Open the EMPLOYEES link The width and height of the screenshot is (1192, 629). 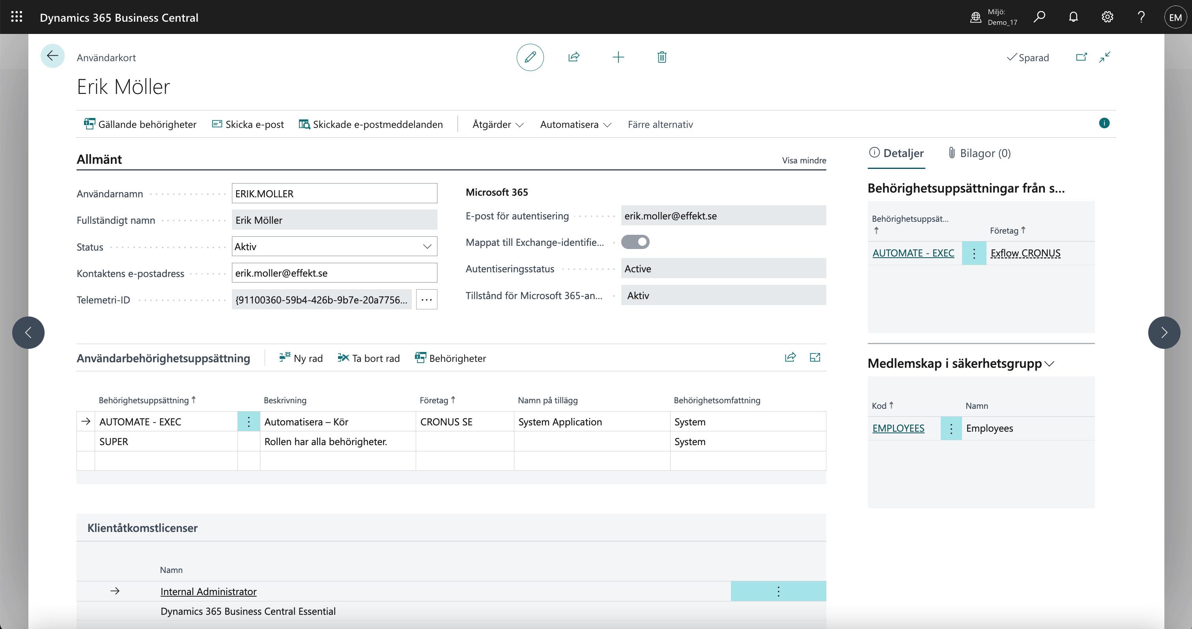click(898, 428)
